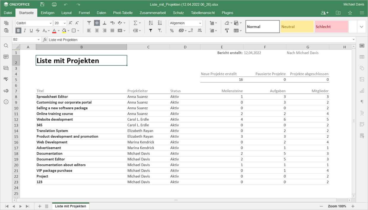Toggle Italic formatting
This screenshot has height=210, width=368.
click(25, 30)
